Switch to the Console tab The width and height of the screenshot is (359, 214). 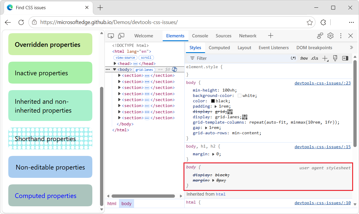click(200, 36)
